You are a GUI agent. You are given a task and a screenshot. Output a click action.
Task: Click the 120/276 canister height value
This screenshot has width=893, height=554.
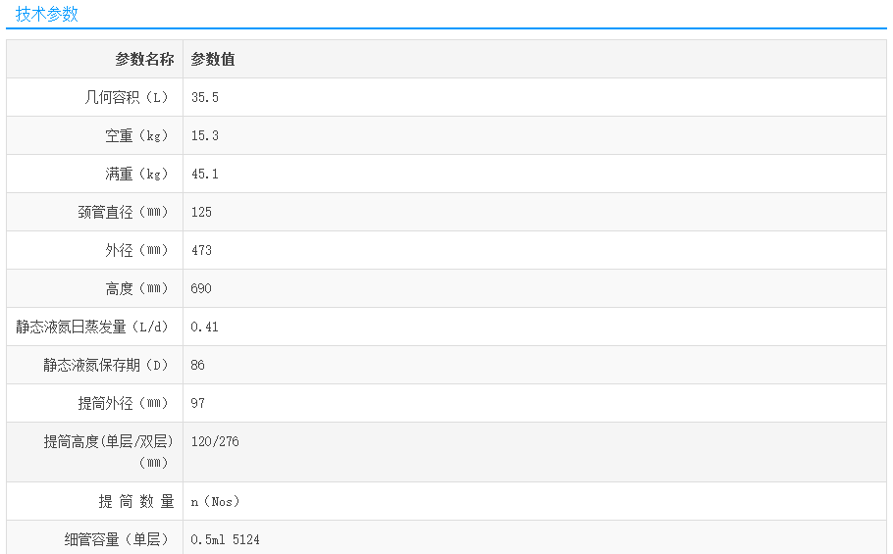click(x=215, y=441)
